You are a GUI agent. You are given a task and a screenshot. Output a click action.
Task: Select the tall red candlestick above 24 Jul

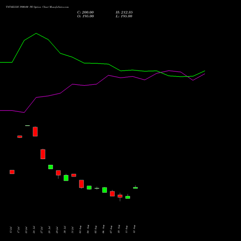click(x=35, y=132)
